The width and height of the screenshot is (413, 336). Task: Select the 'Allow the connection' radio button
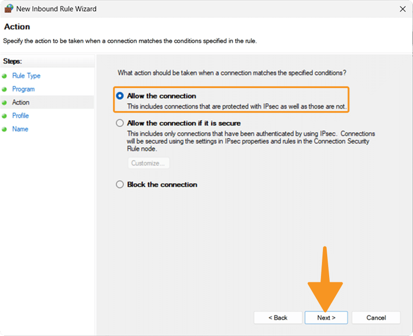point(120,96)
